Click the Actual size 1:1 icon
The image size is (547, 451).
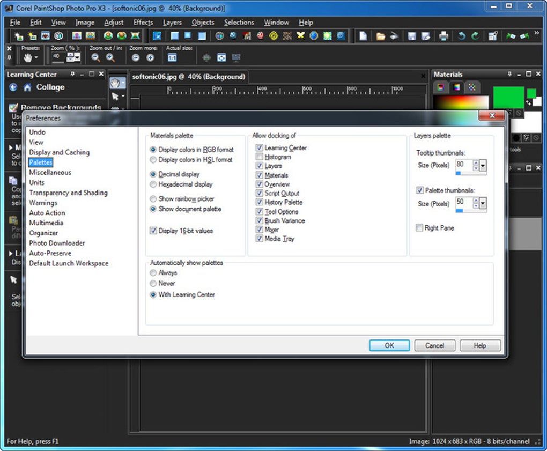[173, 58]
